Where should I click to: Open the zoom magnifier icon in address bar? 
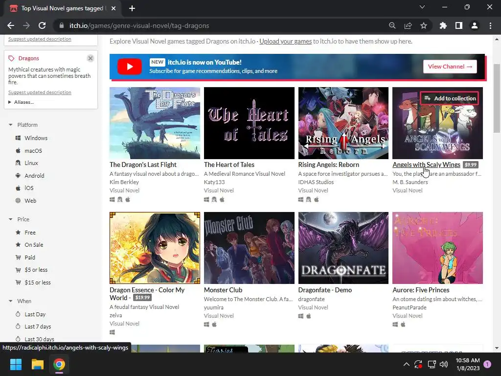392,25
